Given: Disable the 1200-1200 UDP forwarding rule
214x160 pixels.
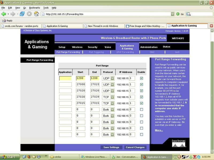Looking at the screenshot, I should click(142, 78).
